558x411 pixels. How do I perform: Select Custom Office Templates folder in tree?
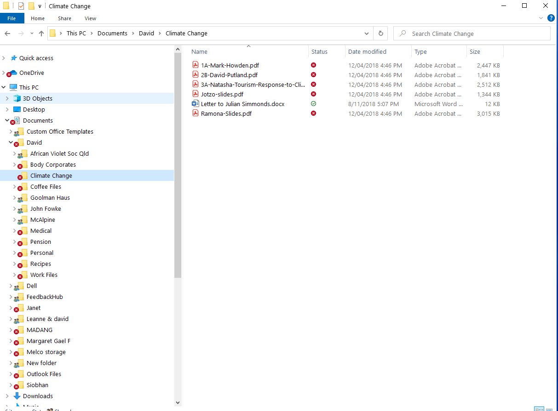(x=60, y=131)
